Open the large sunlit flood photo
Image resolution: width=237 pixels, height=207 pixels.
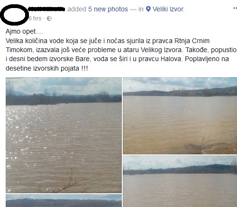[64, 135]
